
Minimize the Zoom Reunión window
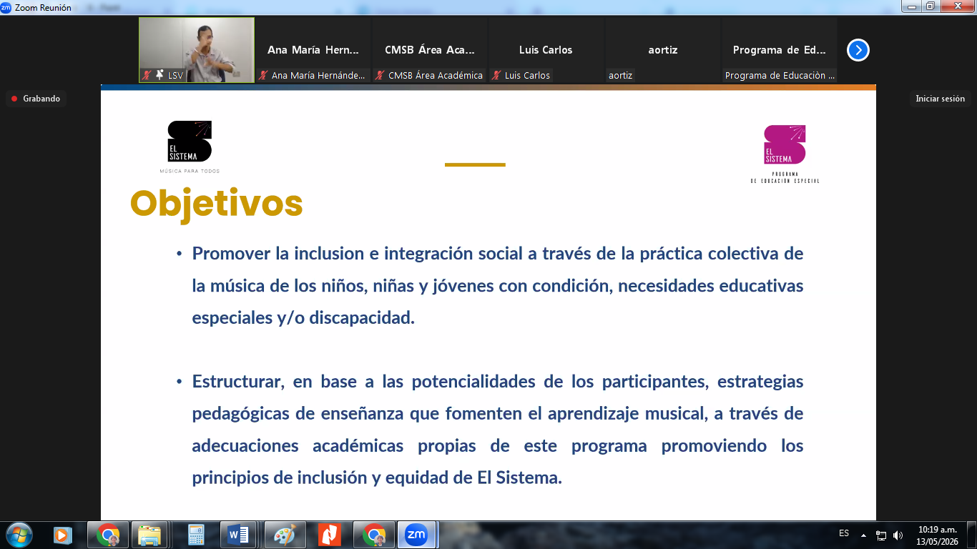pyautogui.click(x=911, y=6)
